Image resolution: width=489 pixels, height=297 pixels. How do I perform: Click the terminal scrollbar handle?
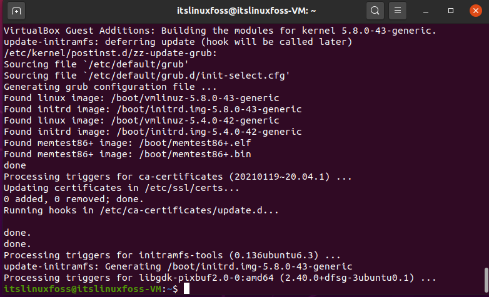(x=486, y=280)
